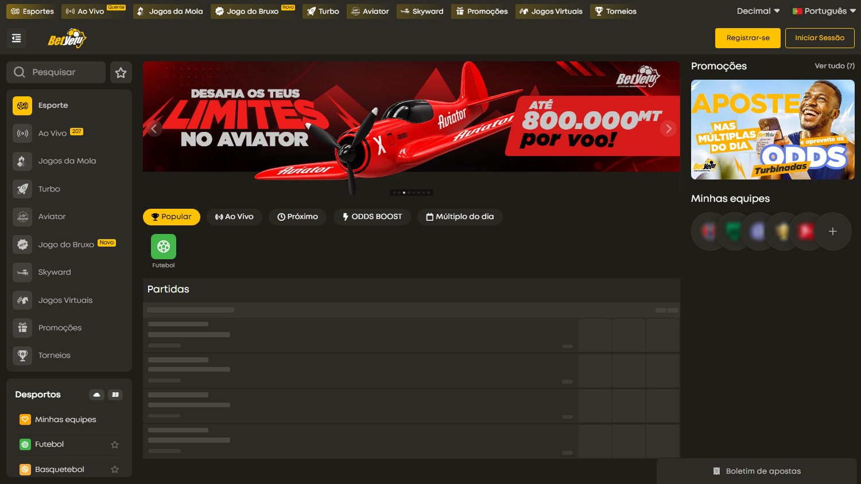Image resolution: width=861 pixels, height=484 pixels.
Task: Click the favorites star next to search
Action: pyautogui.click(x=121, y=72)
